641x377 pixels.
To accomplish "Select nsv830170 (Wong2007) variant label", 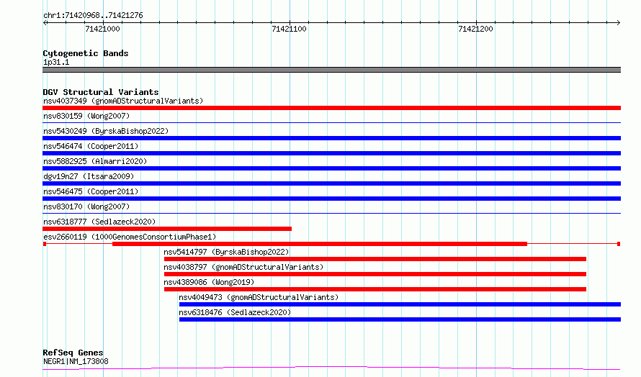I will (86, 206).
